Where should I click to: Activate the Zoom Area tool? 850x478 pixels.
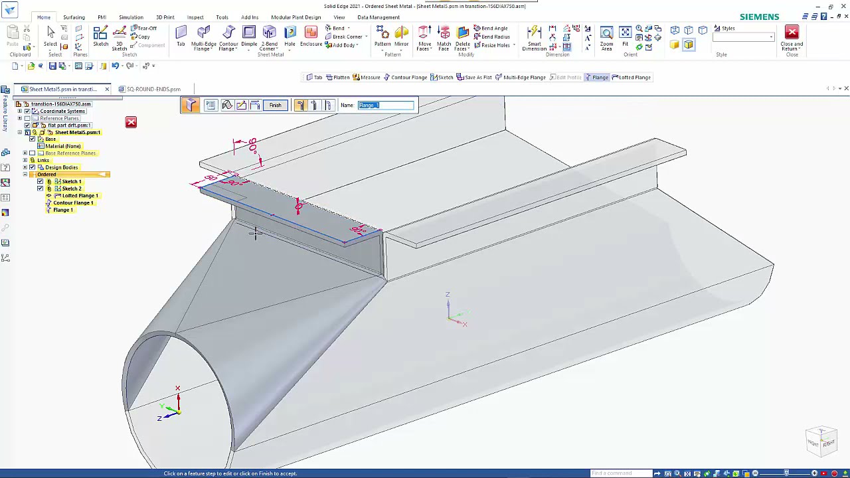point(606,38)
